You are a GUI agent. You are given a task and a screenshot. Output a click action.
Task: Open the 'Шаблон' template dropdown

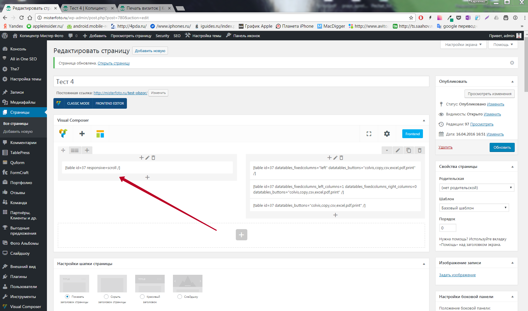coord(474,208)
